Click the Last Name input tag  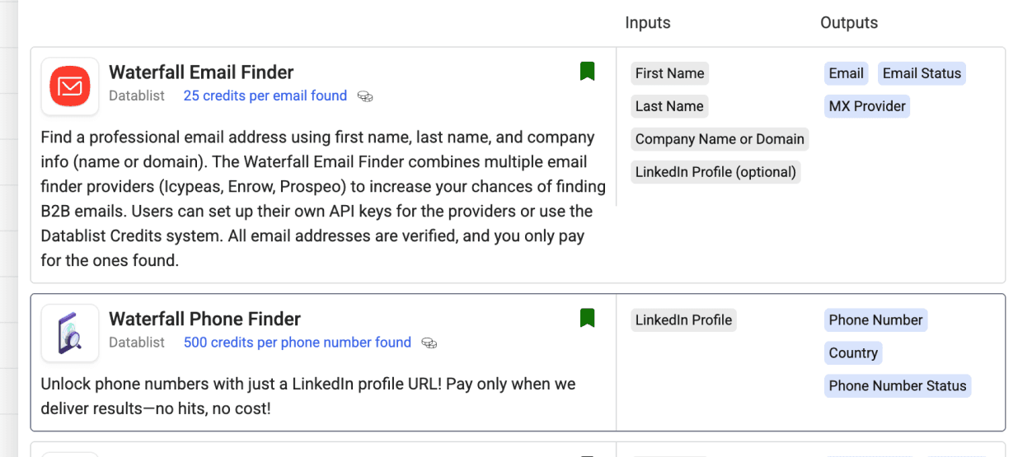[669, 106]
